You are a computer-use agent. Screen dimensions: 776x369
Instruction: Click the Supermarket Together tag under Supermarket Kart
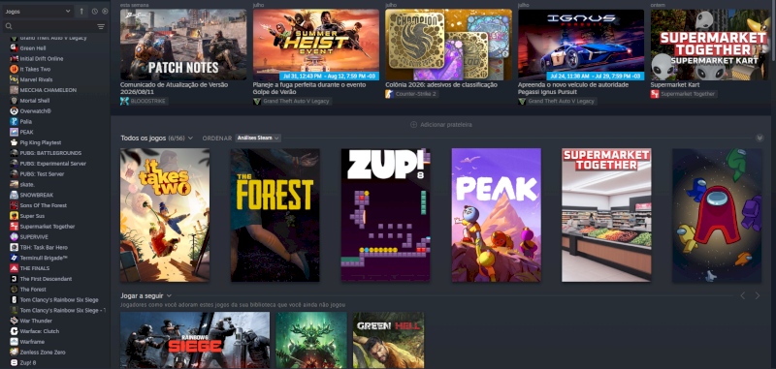(x=684, y=94)
